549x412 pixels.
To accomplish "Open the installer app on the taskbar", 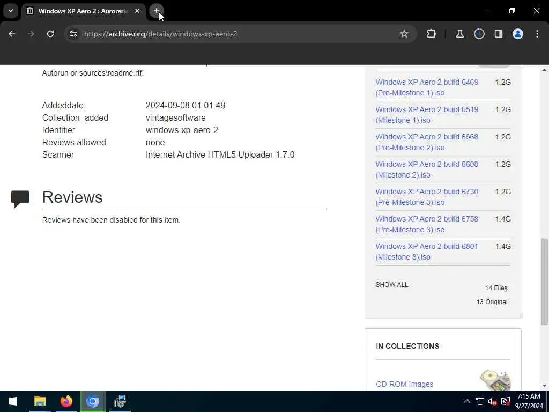I will (120, 401).
